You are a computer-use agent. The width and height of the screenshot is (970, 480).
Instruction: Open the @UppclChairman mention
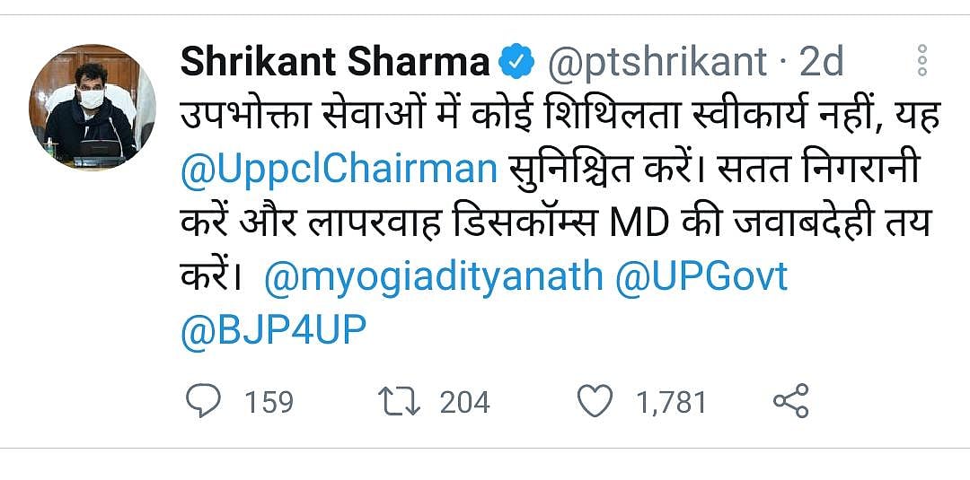click(x=338, y=169)
